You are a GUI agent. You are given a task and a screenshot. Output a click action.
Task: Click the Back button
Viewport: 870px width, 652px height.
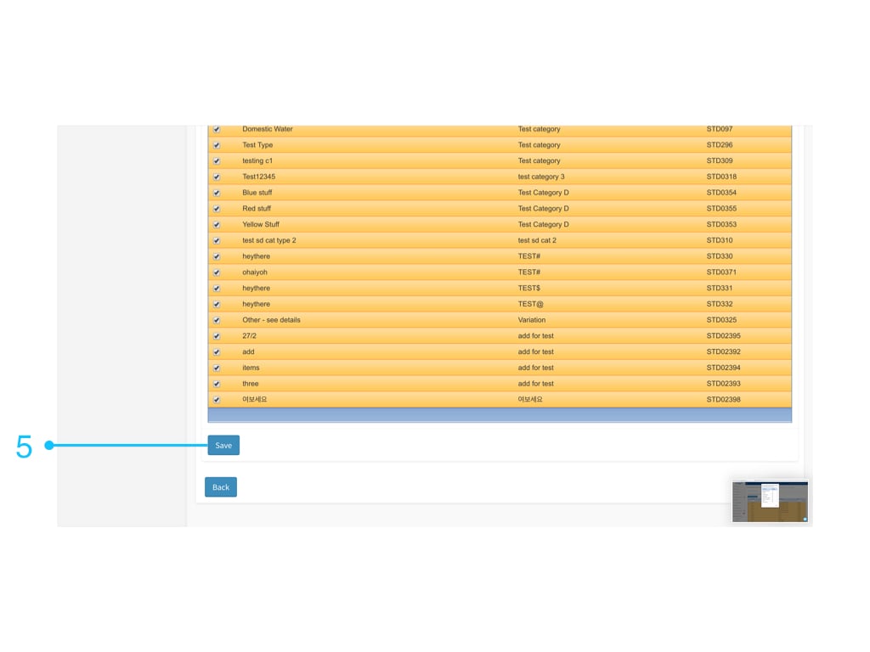221,487
